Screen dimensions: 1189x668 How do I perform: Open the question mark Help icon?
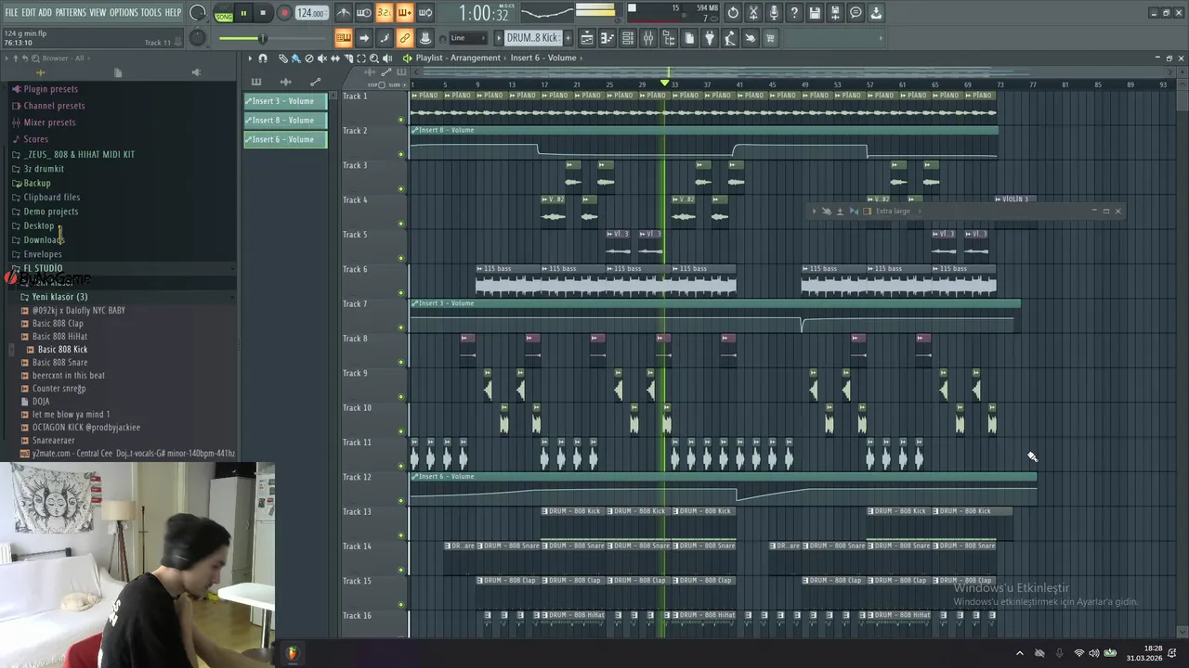pyautogui.click(x=794, y=13)
